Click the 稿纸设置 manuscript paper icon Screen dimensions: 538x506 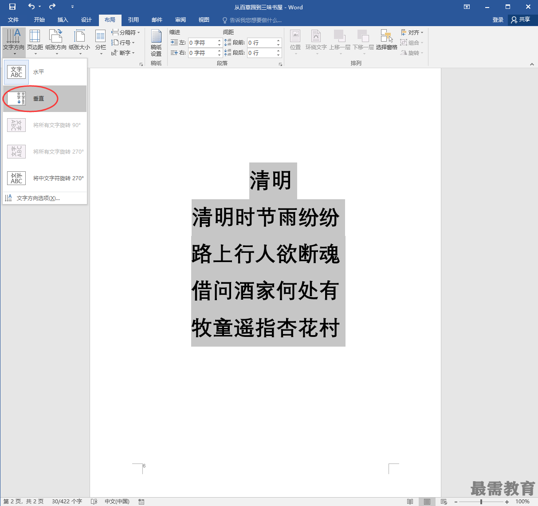pyautogui.click(x=156, y=42)
